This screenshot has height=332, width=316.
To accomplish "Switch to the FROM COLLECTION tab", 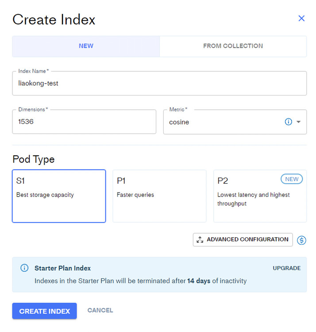I will 233,46.
